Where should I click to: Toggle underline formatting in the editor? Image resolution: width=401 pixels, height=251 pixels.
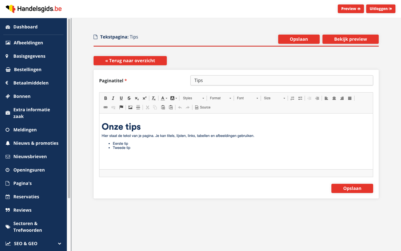click(121, 98)
